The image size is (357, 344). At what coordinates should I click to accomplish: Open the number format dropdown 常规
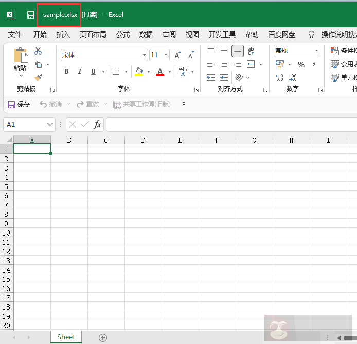point(316,51)
